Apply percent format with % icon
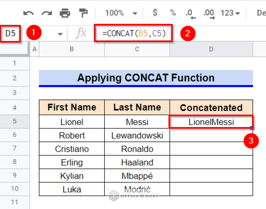 tap(173, 13)
